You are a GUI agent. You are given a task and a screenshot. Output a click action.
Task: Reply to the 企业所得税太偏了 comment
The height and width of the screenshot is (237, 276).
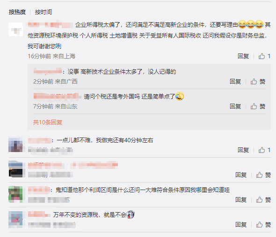(243, 56)
